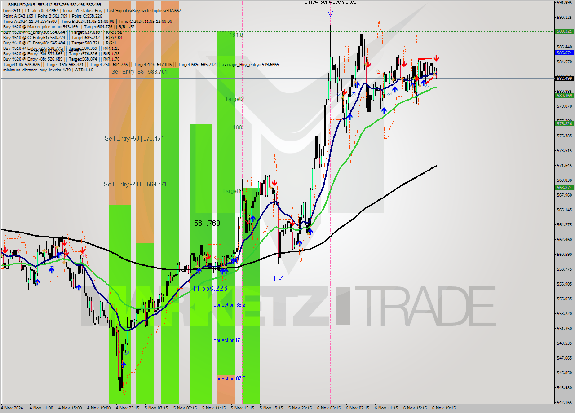Image resolution: width=575 pixels, height=413 pixels.
Task: Click the '5 Nov 07:15' time label
Action: [185, 408]
